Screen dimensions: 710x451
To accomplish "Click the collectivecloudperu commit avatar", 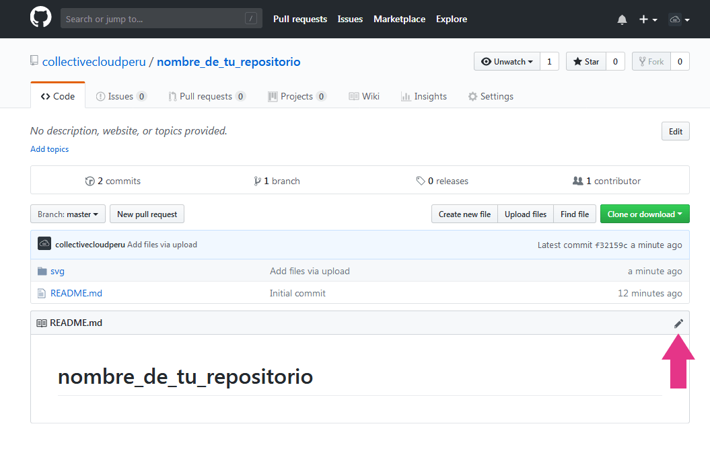I will [x=44, y=244].
